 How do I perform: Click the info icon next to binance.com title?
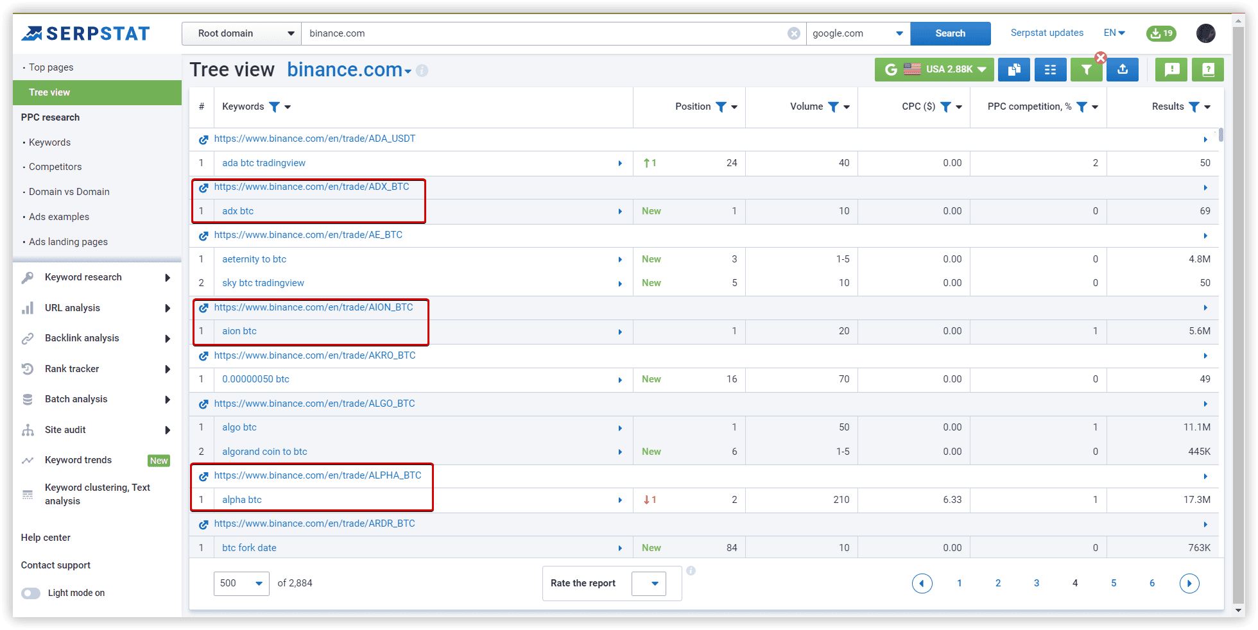pos(422,71)
